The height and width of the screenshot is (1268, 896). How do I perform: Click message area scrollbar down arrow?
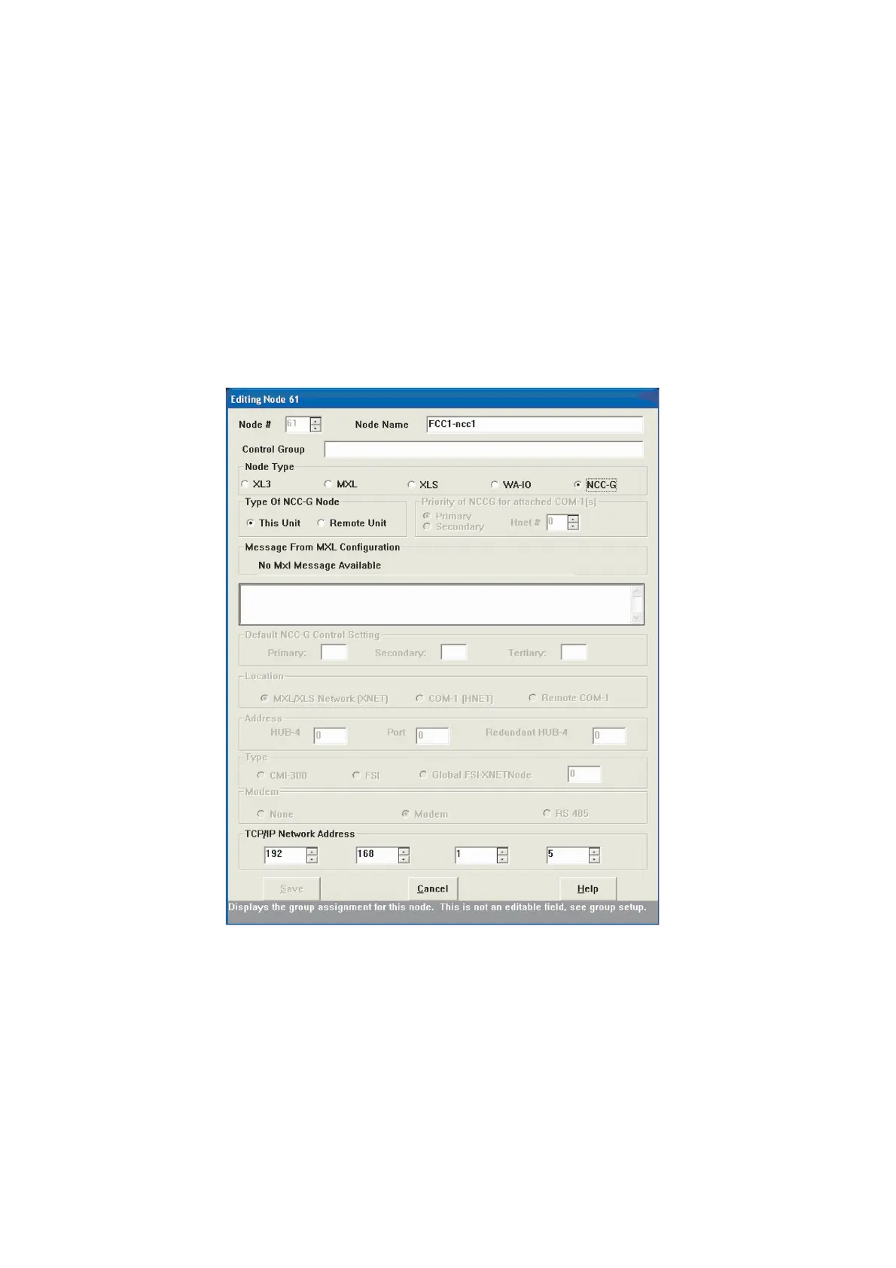point(637,617)
